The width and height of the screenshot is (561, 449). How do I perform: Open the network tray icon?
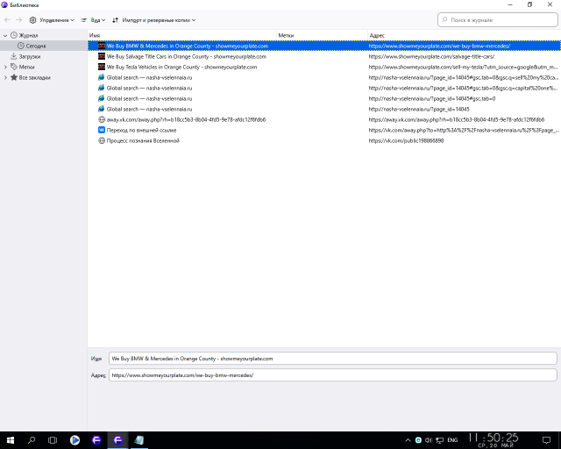pos(440,440)
